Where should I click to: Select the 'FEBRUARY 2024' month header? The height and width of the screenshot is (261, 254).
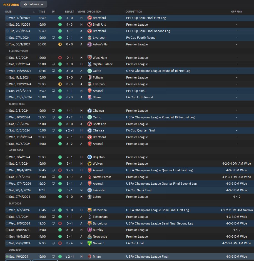pos(19,51)
